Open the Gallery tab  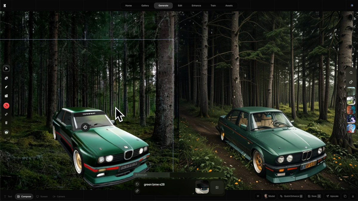pyautogui.click(x=145, y=6)
